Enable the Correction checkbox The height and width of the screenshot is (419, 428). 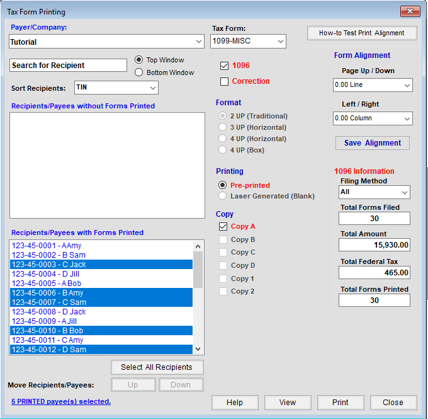224,81
